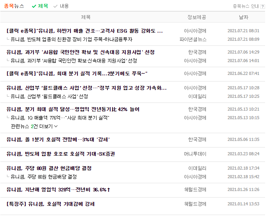Open article 분기 최대 실적 달성 영업익 42%
This screenshot has height=217, width=267.
pos(73,109)
